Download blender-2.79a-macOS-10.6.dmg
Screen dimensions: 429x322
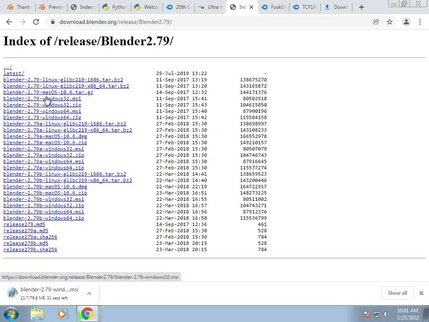[x=45, y=136]
